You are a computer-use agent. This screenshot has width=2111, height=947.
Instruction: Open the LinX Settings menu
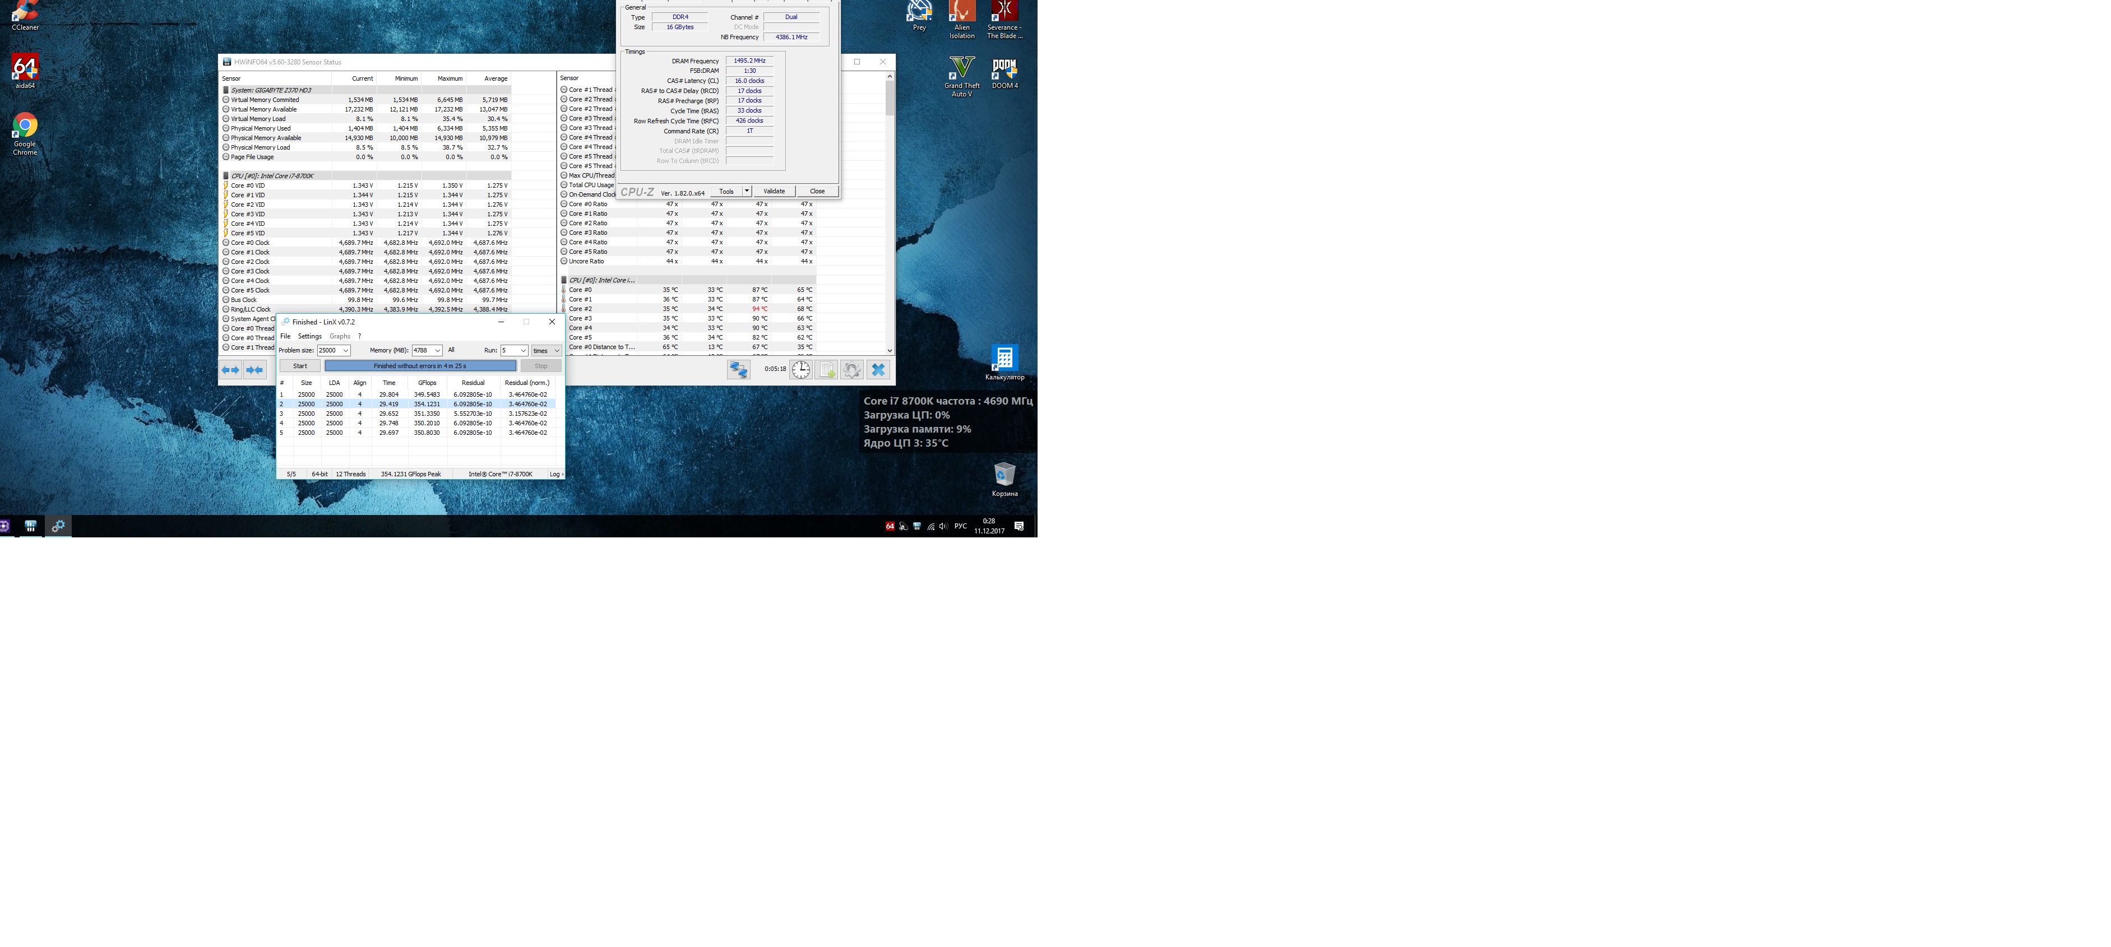tap(310, 336)
